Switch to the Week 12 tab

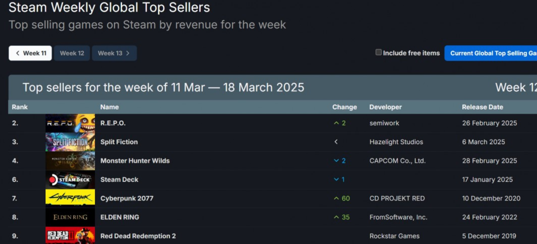[72, 53]
